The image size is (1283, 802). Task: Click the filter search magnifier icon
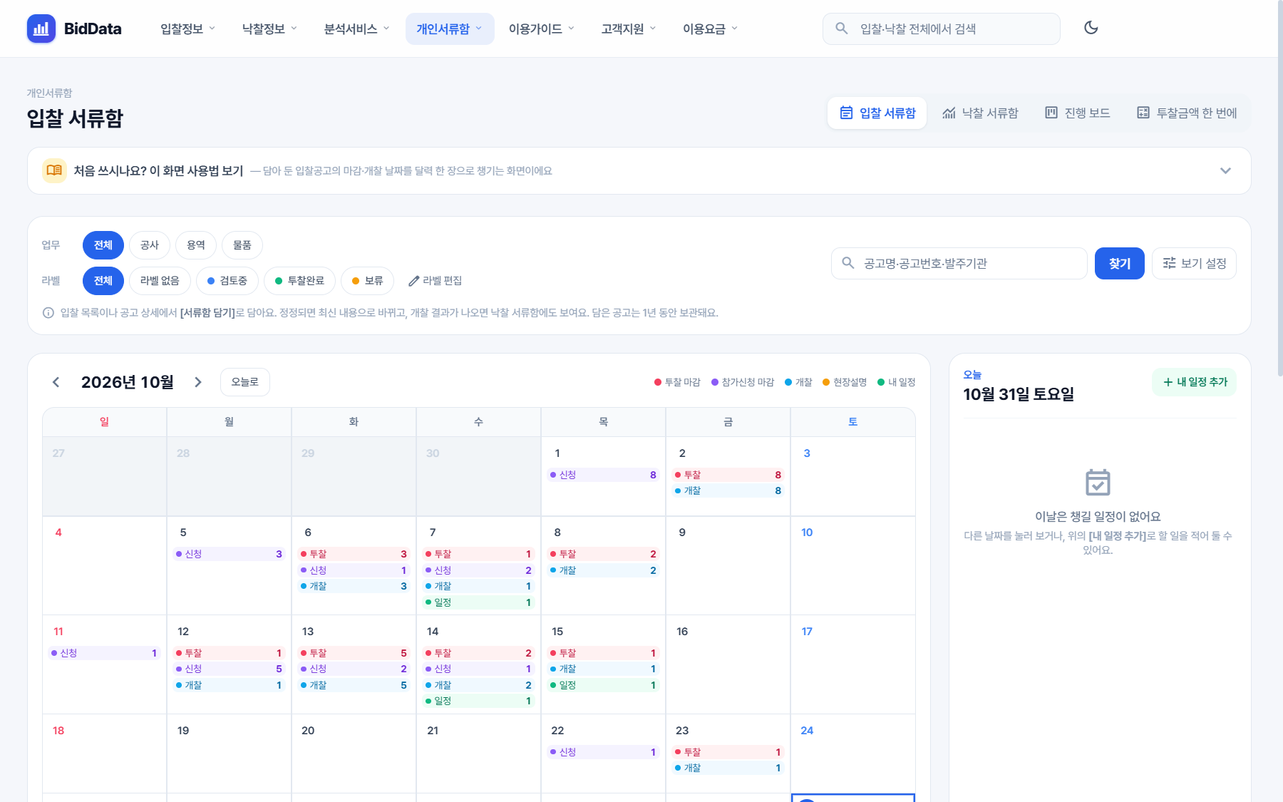click(847, 263)
